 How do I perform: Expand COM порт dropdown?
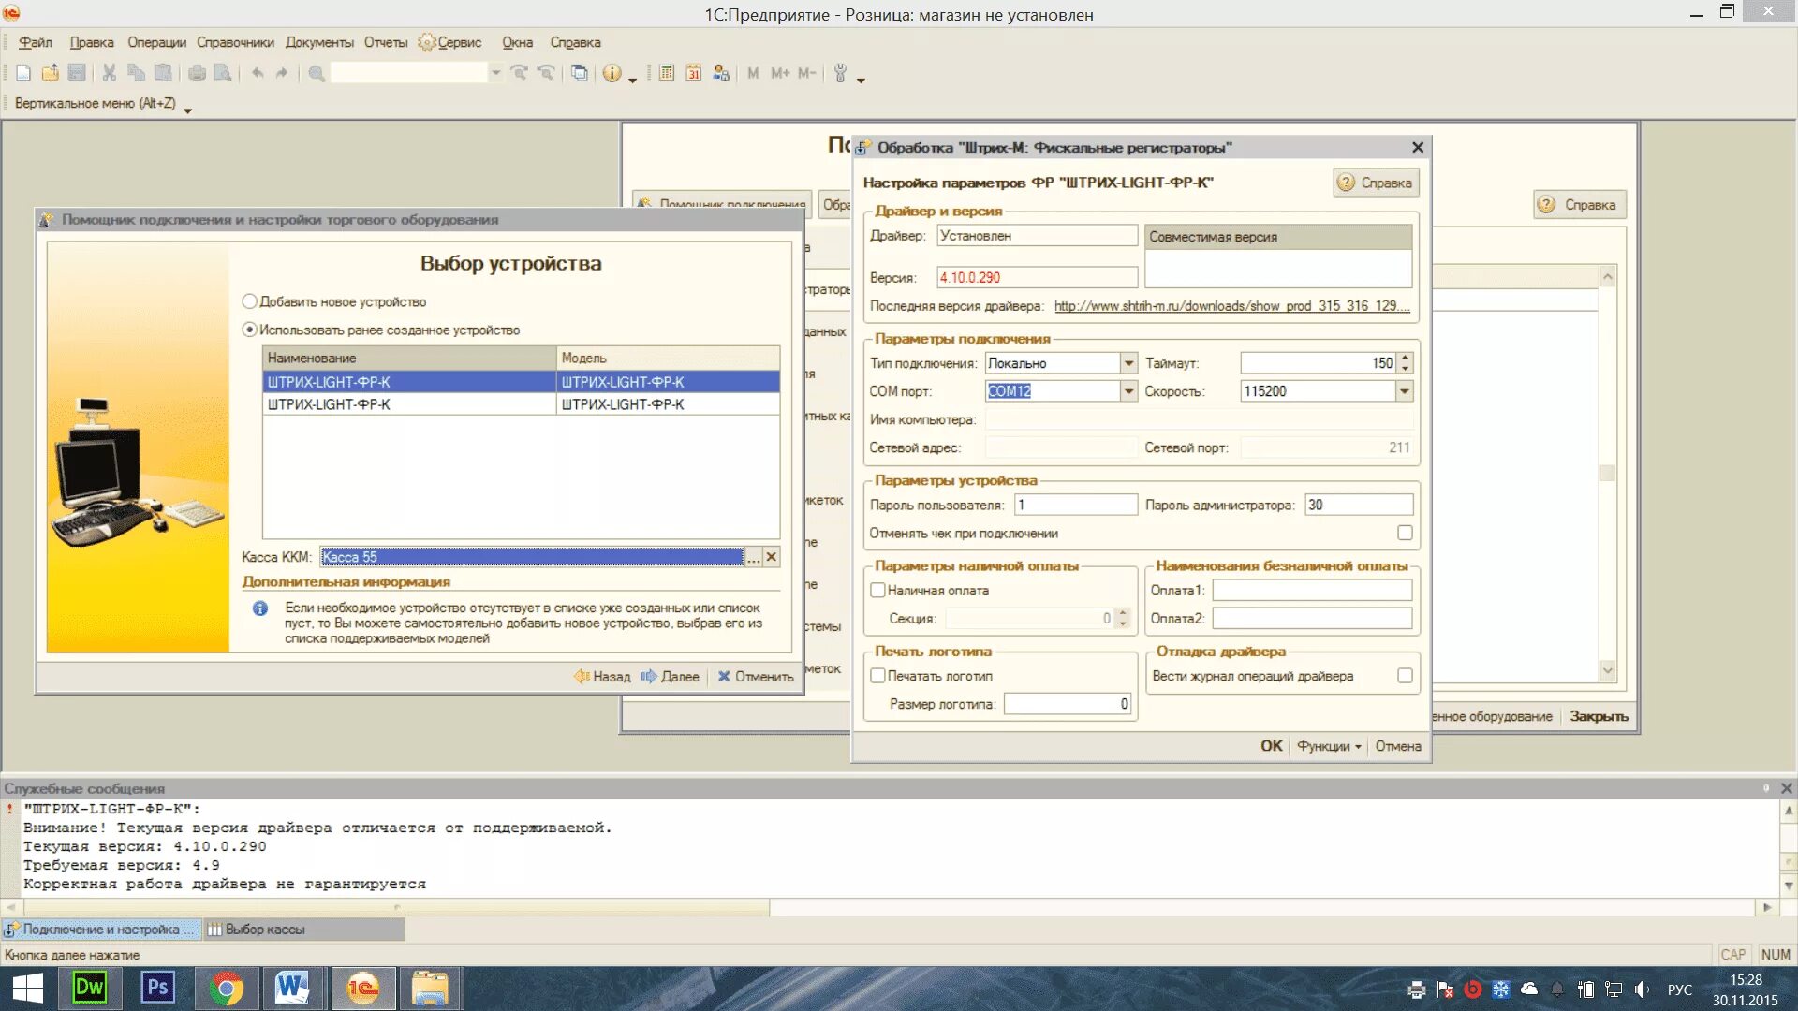pyautogui.click(x=1125, y=391)
